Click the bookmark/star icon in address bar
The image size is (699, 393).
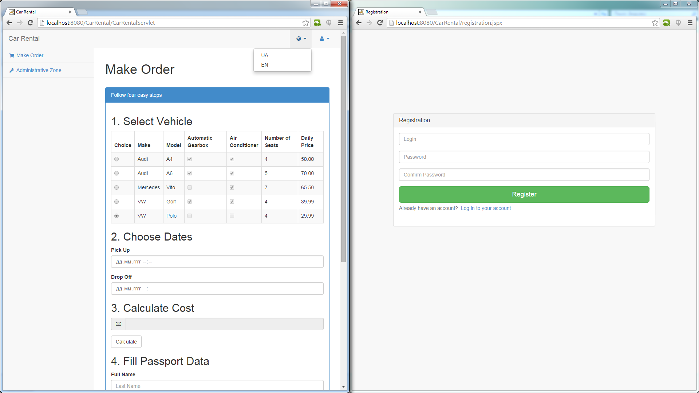(305, 23)
